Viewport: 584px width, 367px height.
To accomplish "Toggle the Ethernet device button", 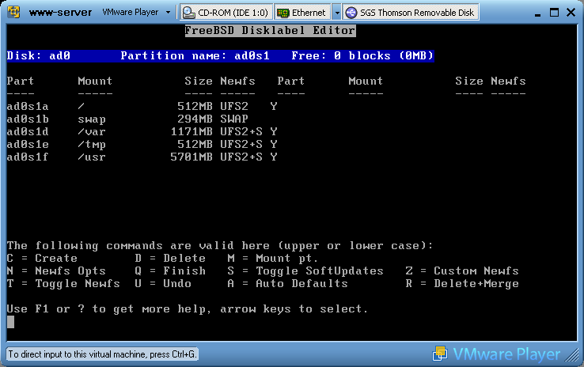I will (302, 13).
